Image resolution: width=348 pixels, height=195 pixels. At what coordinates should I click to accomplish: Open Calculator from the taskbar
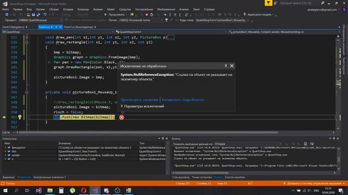coord(61,190)
